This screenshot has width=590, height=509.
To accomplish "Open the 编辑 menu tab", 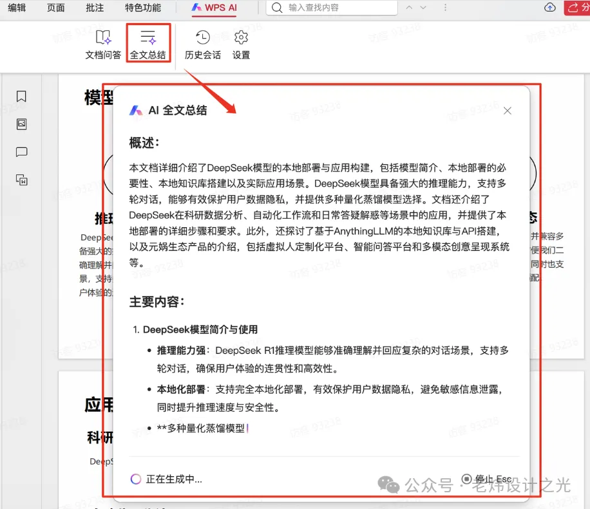I will (17, 8).
